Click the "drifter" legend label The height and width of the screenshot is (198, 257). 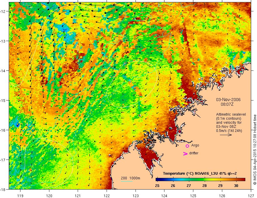coord(194,153)
